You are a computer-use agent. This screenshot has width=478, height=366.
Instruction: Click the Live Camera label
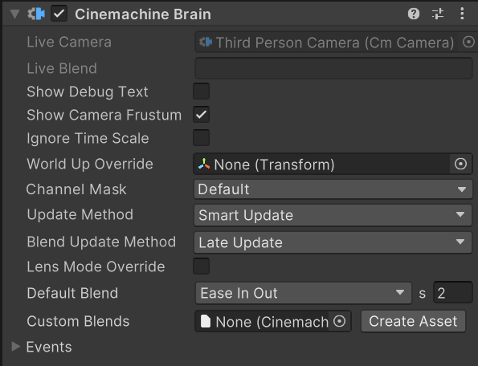[69, 42]
